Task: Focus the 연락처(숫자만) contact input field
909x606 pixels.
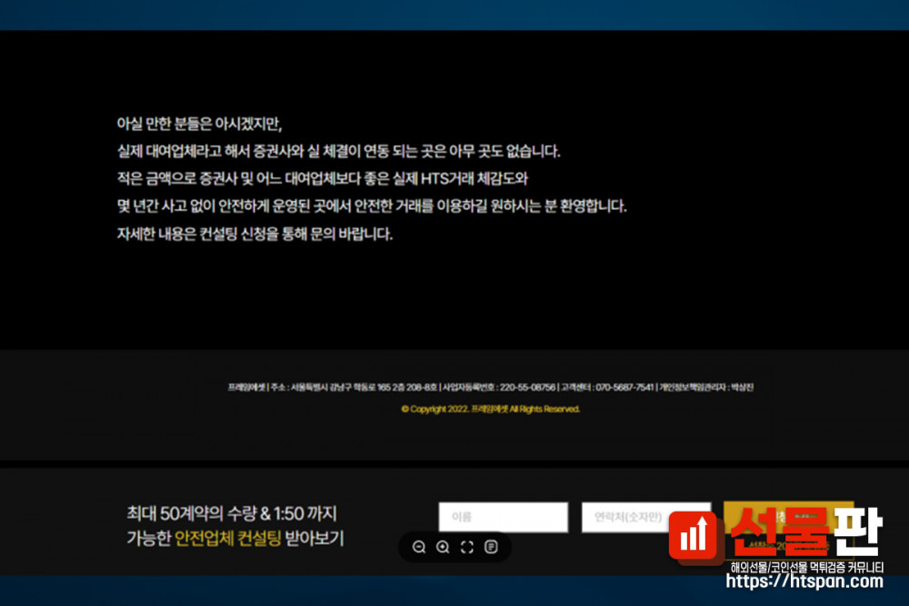Action: click(x=645, y=517)
